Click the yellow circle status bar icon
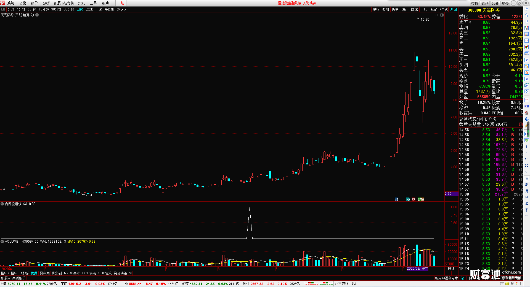The image size is (530, 287). (507, 284)
